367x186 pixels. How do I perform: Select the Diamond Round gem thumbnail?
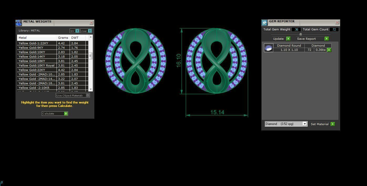tap(268, 48)
